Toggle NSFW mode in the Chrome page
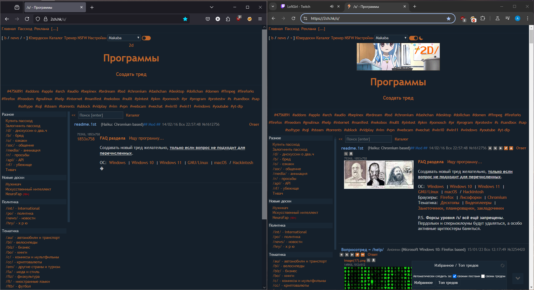Screen dimensions: 534x290 pyautogui.click(x=349, y=38)
